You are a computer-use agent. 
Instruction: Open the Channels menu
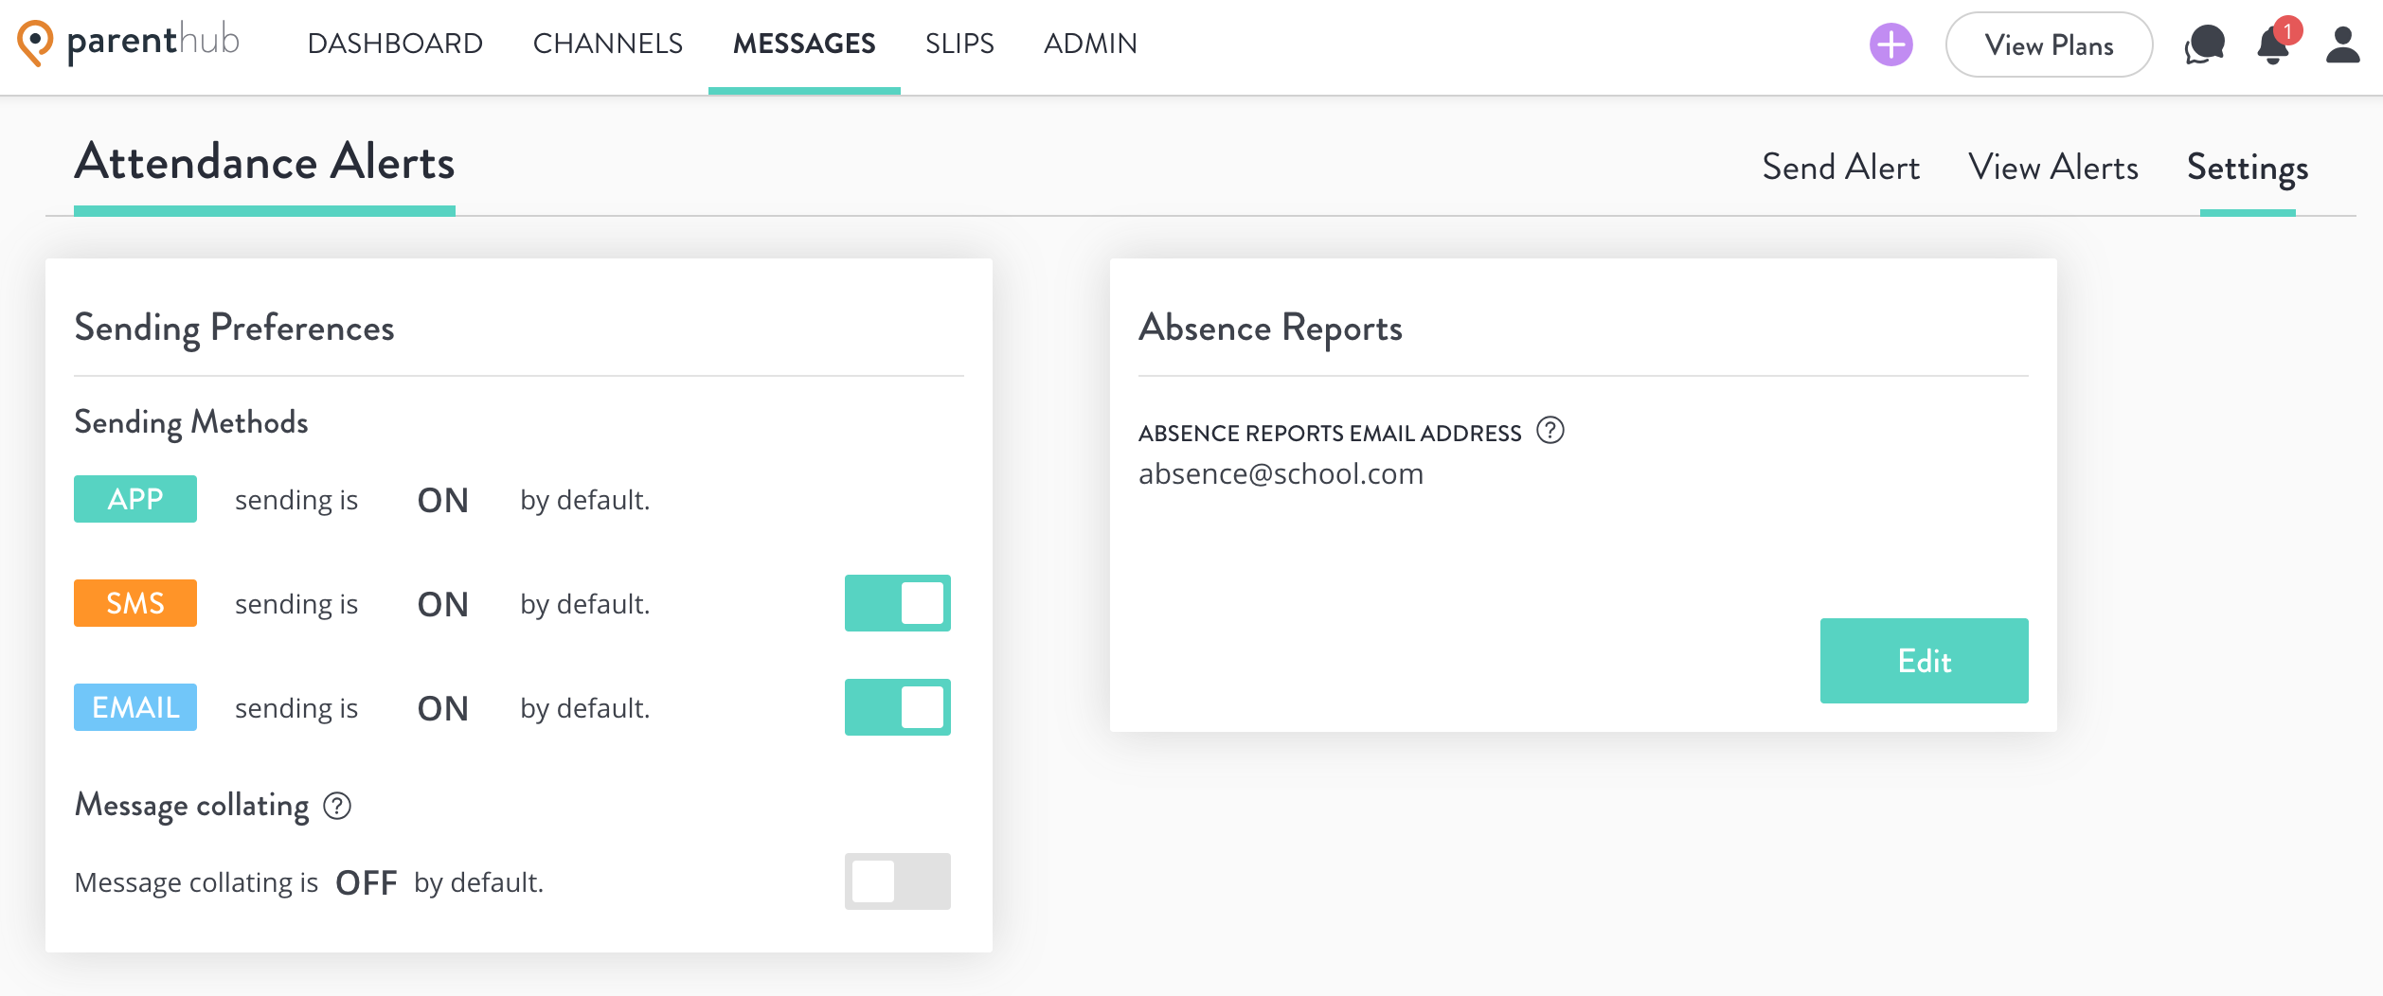pyautogui.click(x=608, y=44)
